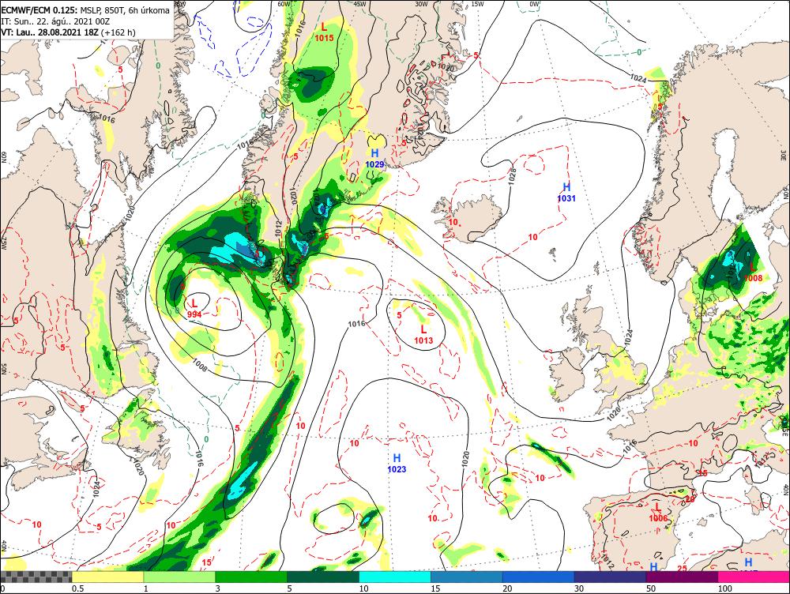Click the 'IT: Sun.. 22. ágú.. 2021 00Z' line
The image size is (790, 594).
tap(55, 21)
